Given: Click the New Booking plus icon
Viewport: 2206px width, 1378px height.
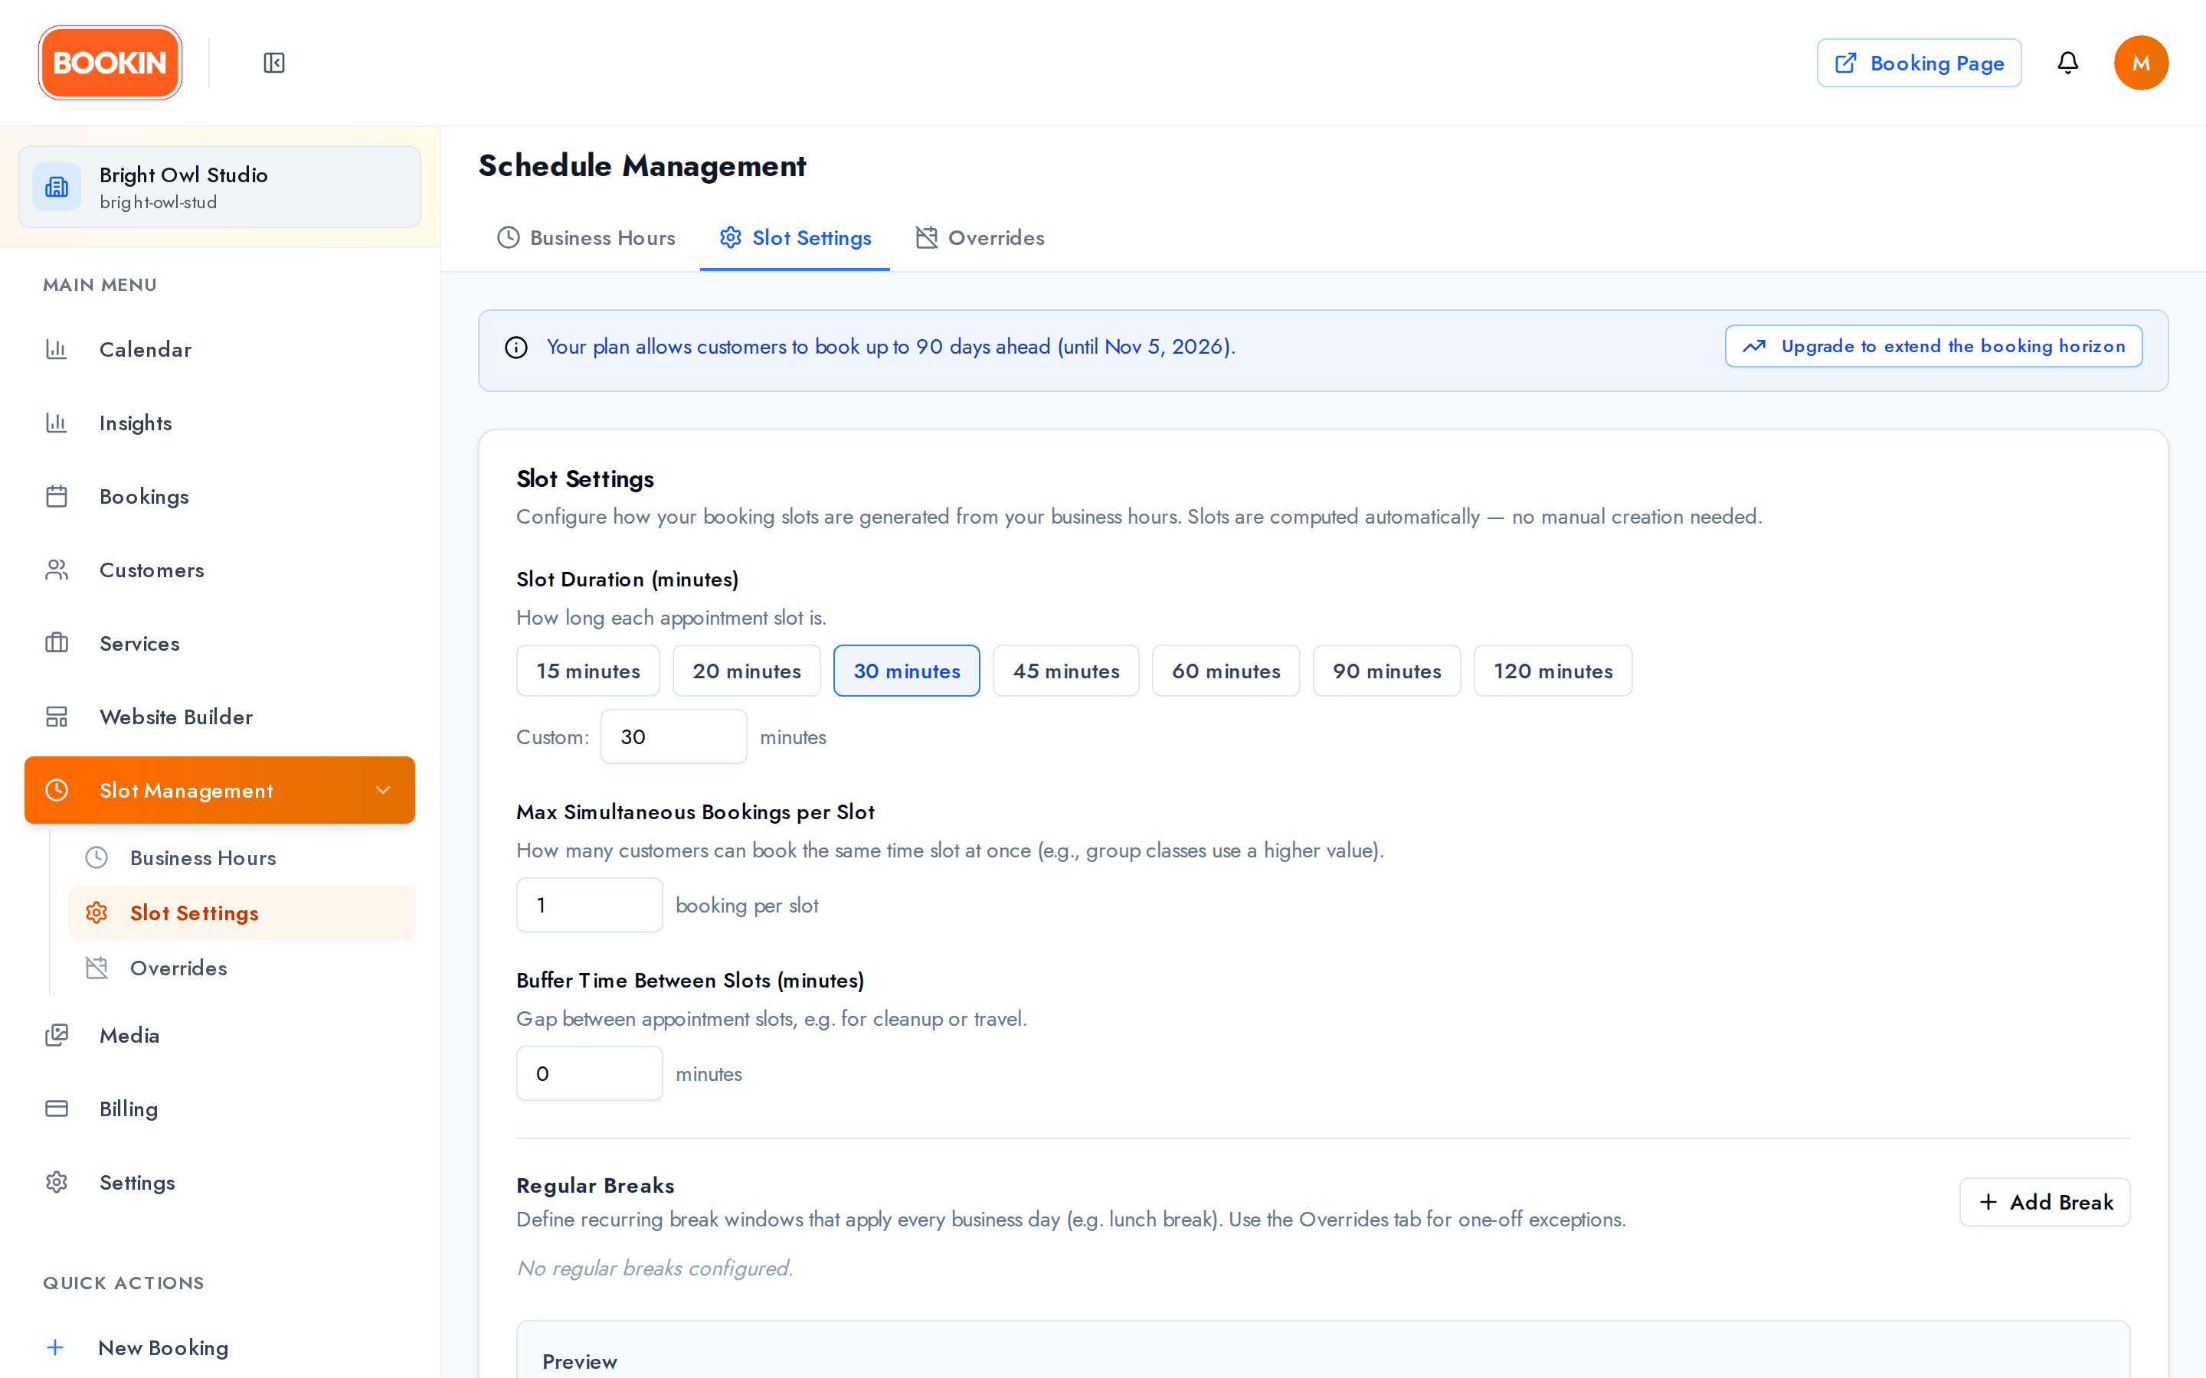Looking at the screenshot, I should (x=56, y=1347).
